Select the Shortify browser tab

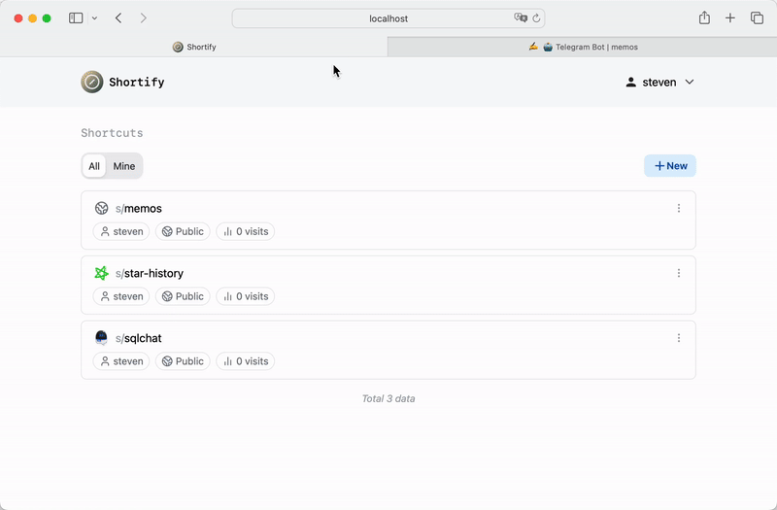pyautogui.click(x=194, y=47)
